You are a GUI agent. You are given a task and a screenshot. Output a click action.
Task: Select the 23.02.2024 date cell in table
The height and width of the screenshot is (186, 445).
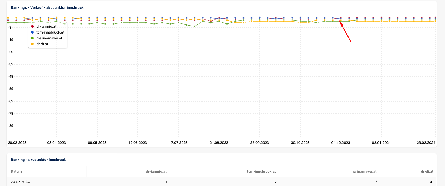click(20, 182)
